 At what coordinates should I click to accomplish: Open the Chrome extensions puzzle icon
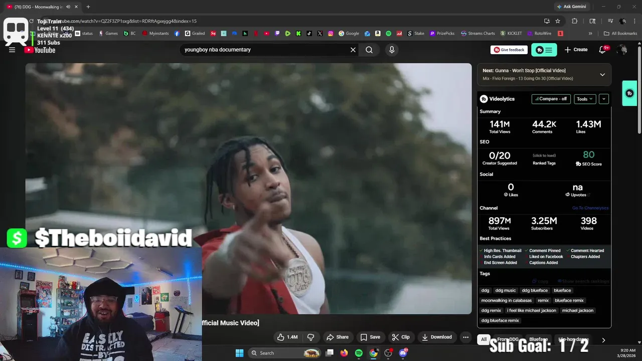(575, 21)
